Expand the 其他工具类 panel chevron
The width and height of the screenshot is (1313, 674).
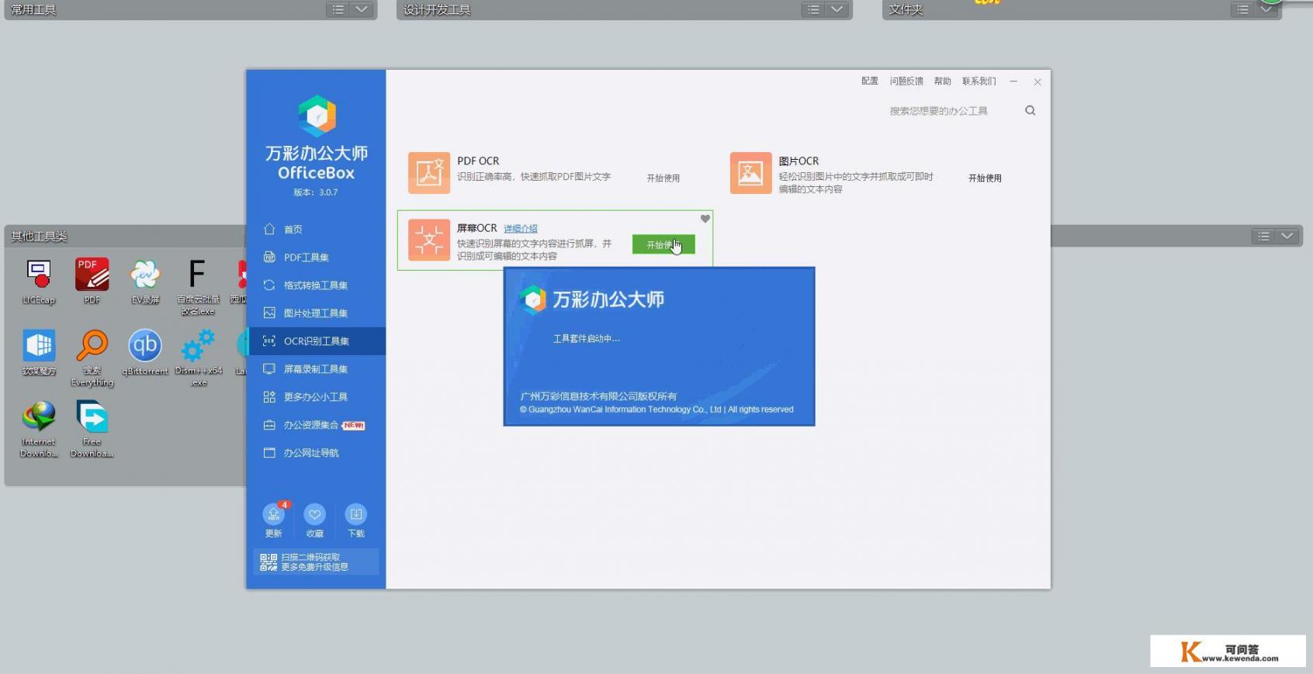point(1287,236)
